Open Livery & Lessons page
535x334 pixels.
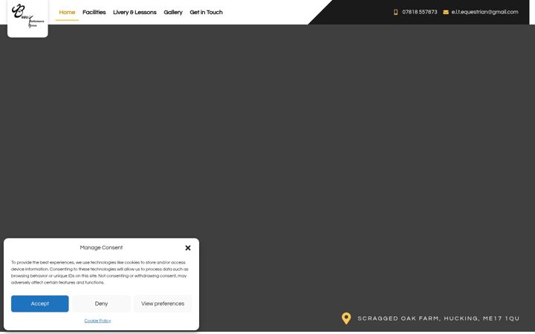coord(134,13)
